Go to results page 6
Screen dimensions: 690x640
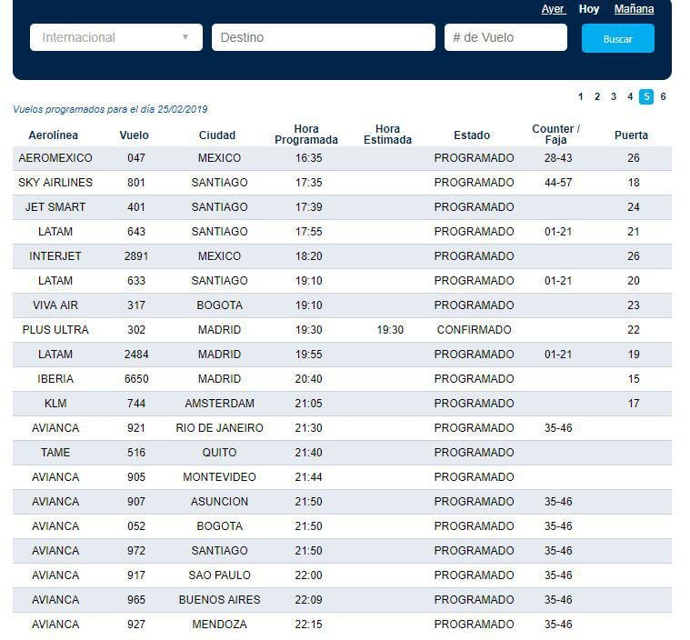[664, 96]
